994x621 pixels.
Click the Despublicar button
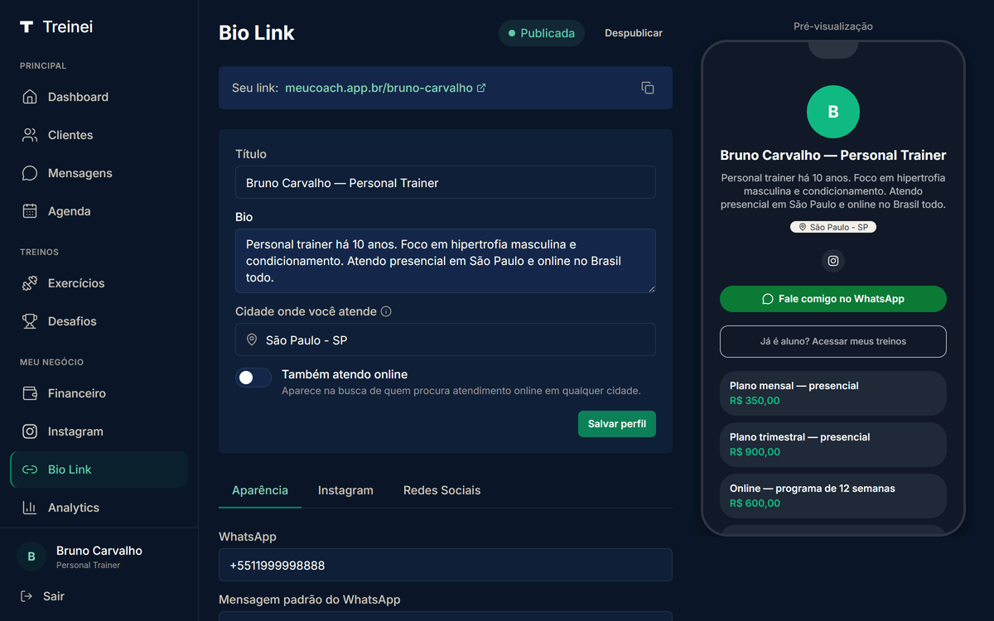(634, 33)
